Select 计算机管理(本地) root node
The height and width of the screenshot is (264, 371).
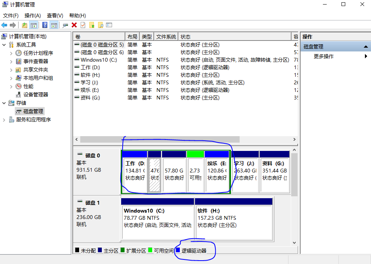click(28, 36)
